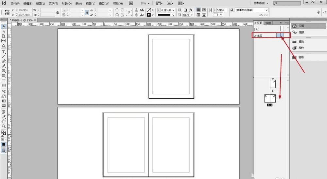Screen dimensions: 327x179
Task: Click rotate 90° clockwise icon
Action: pyautogui.click(x=117, y=10)
